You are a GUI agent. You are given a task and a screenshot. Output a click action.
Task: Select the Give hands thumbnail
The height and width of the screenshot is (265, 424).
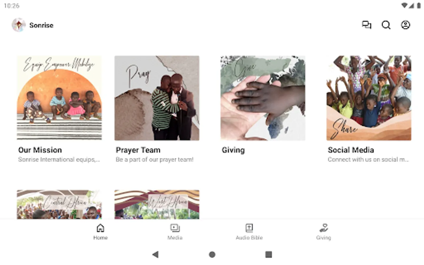pyautogui.click(x=263, y=98)
